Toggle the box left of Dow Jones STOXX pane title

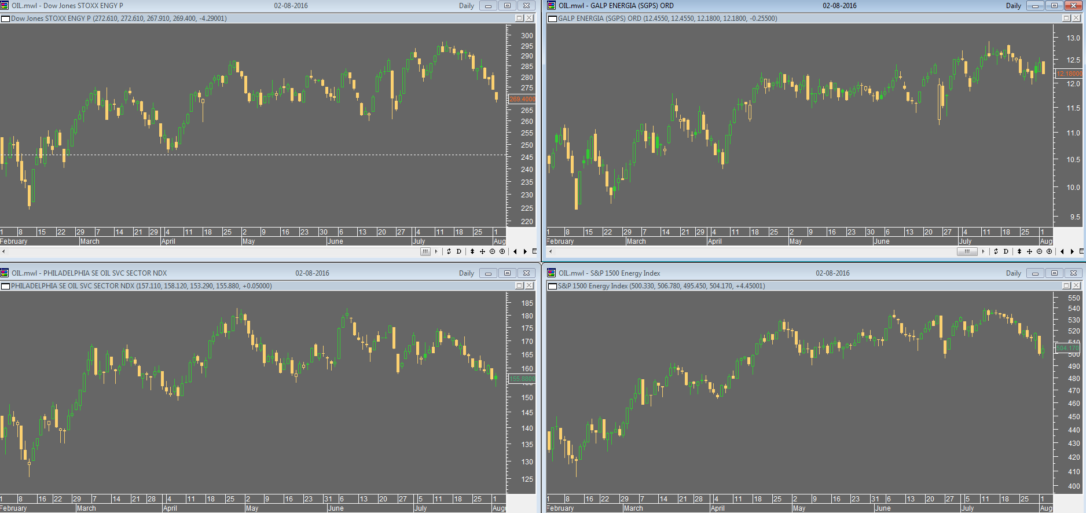point(6,19)
